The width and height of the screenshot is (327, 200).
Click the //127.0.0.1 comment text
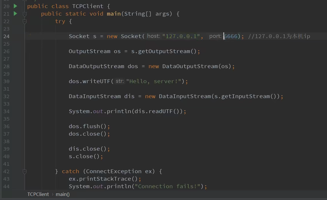coord(279,36)
